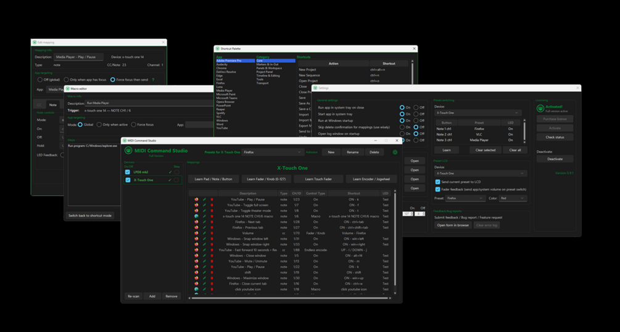Delete the click youtube icon mapping
Image resolution: width=620 pixels, height=332 pixels.
click(x=212, y=289)
